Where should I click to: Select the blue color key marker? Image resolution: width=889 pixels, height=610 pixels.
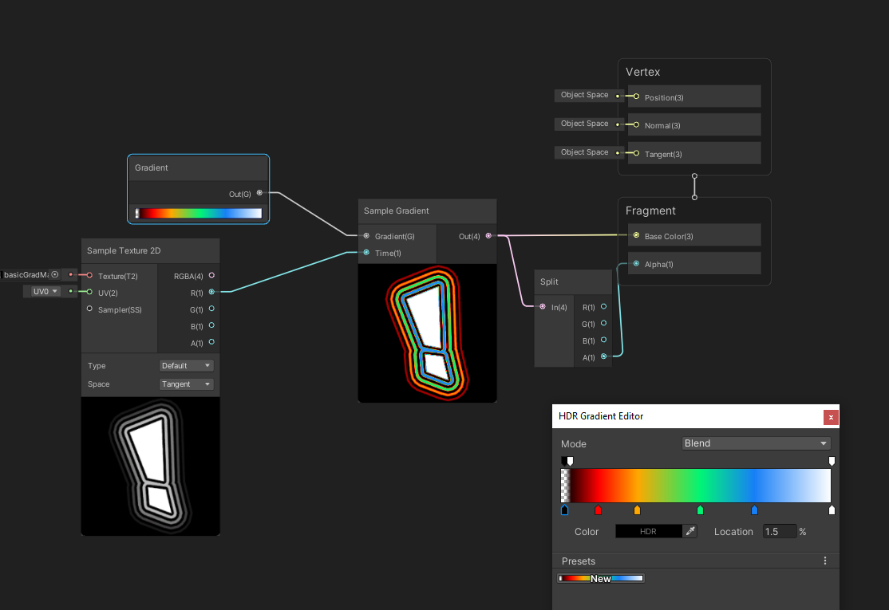point(754,510)
